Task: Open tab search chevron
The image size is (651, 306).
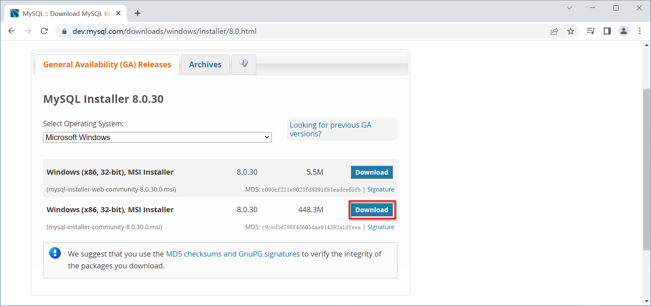Action: click(569, 8)
